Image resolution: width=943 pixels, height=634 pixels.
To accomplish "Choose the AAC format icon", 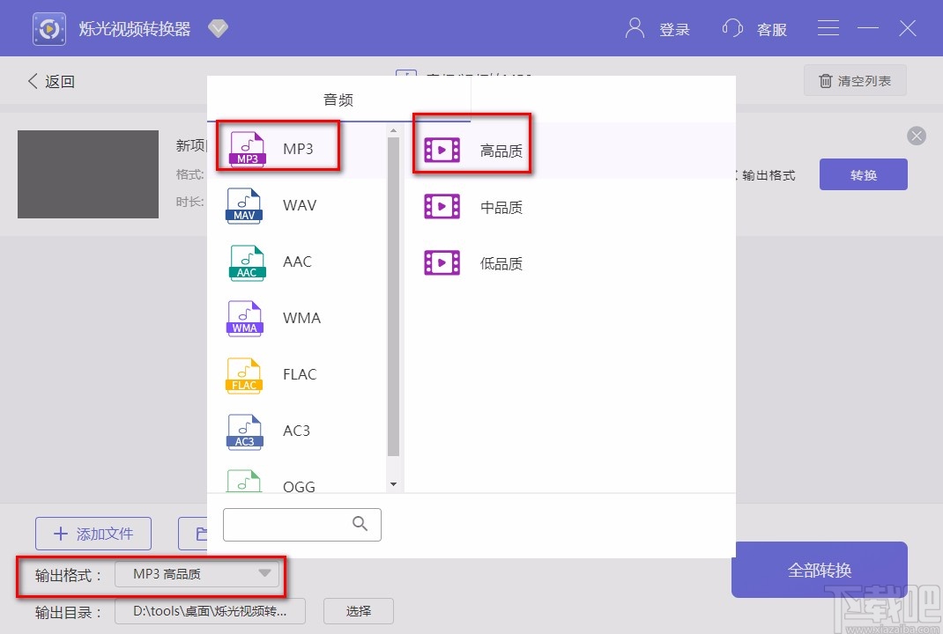I will pyautogui.click(x=244, y=262).
